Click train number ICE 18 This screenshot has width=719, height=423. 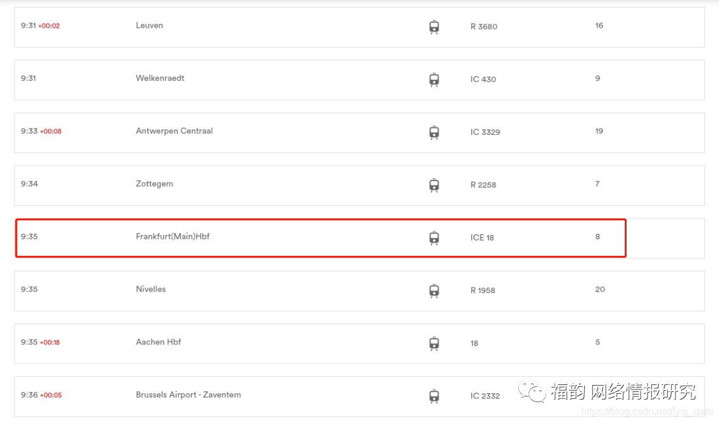coord(482,237)
